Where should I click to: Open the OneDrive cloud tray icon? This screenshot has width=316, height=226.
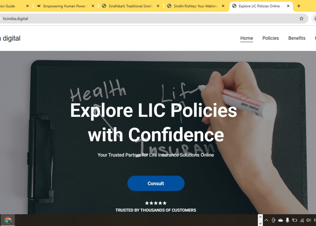[x=281, y=220]
